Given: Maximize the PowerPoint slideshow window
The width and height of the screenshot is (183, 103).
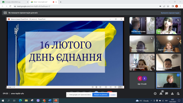Looking at the screenshot, I should 116,19.
